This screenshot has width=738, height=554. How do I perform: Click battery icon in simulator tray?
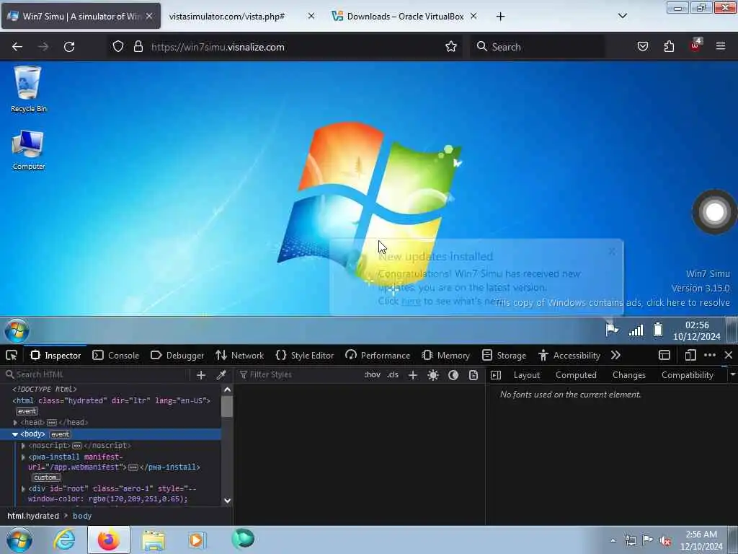point(658,329)
